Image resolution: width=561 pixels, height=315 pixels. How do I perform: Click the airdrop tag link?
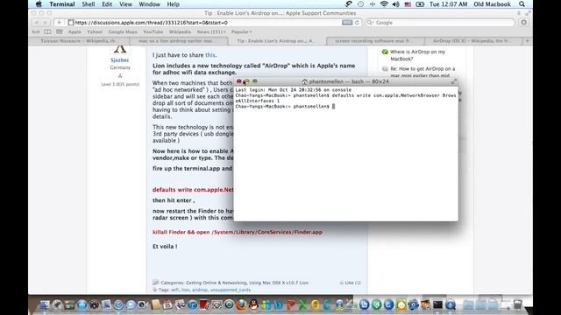[x=200, y=290]
